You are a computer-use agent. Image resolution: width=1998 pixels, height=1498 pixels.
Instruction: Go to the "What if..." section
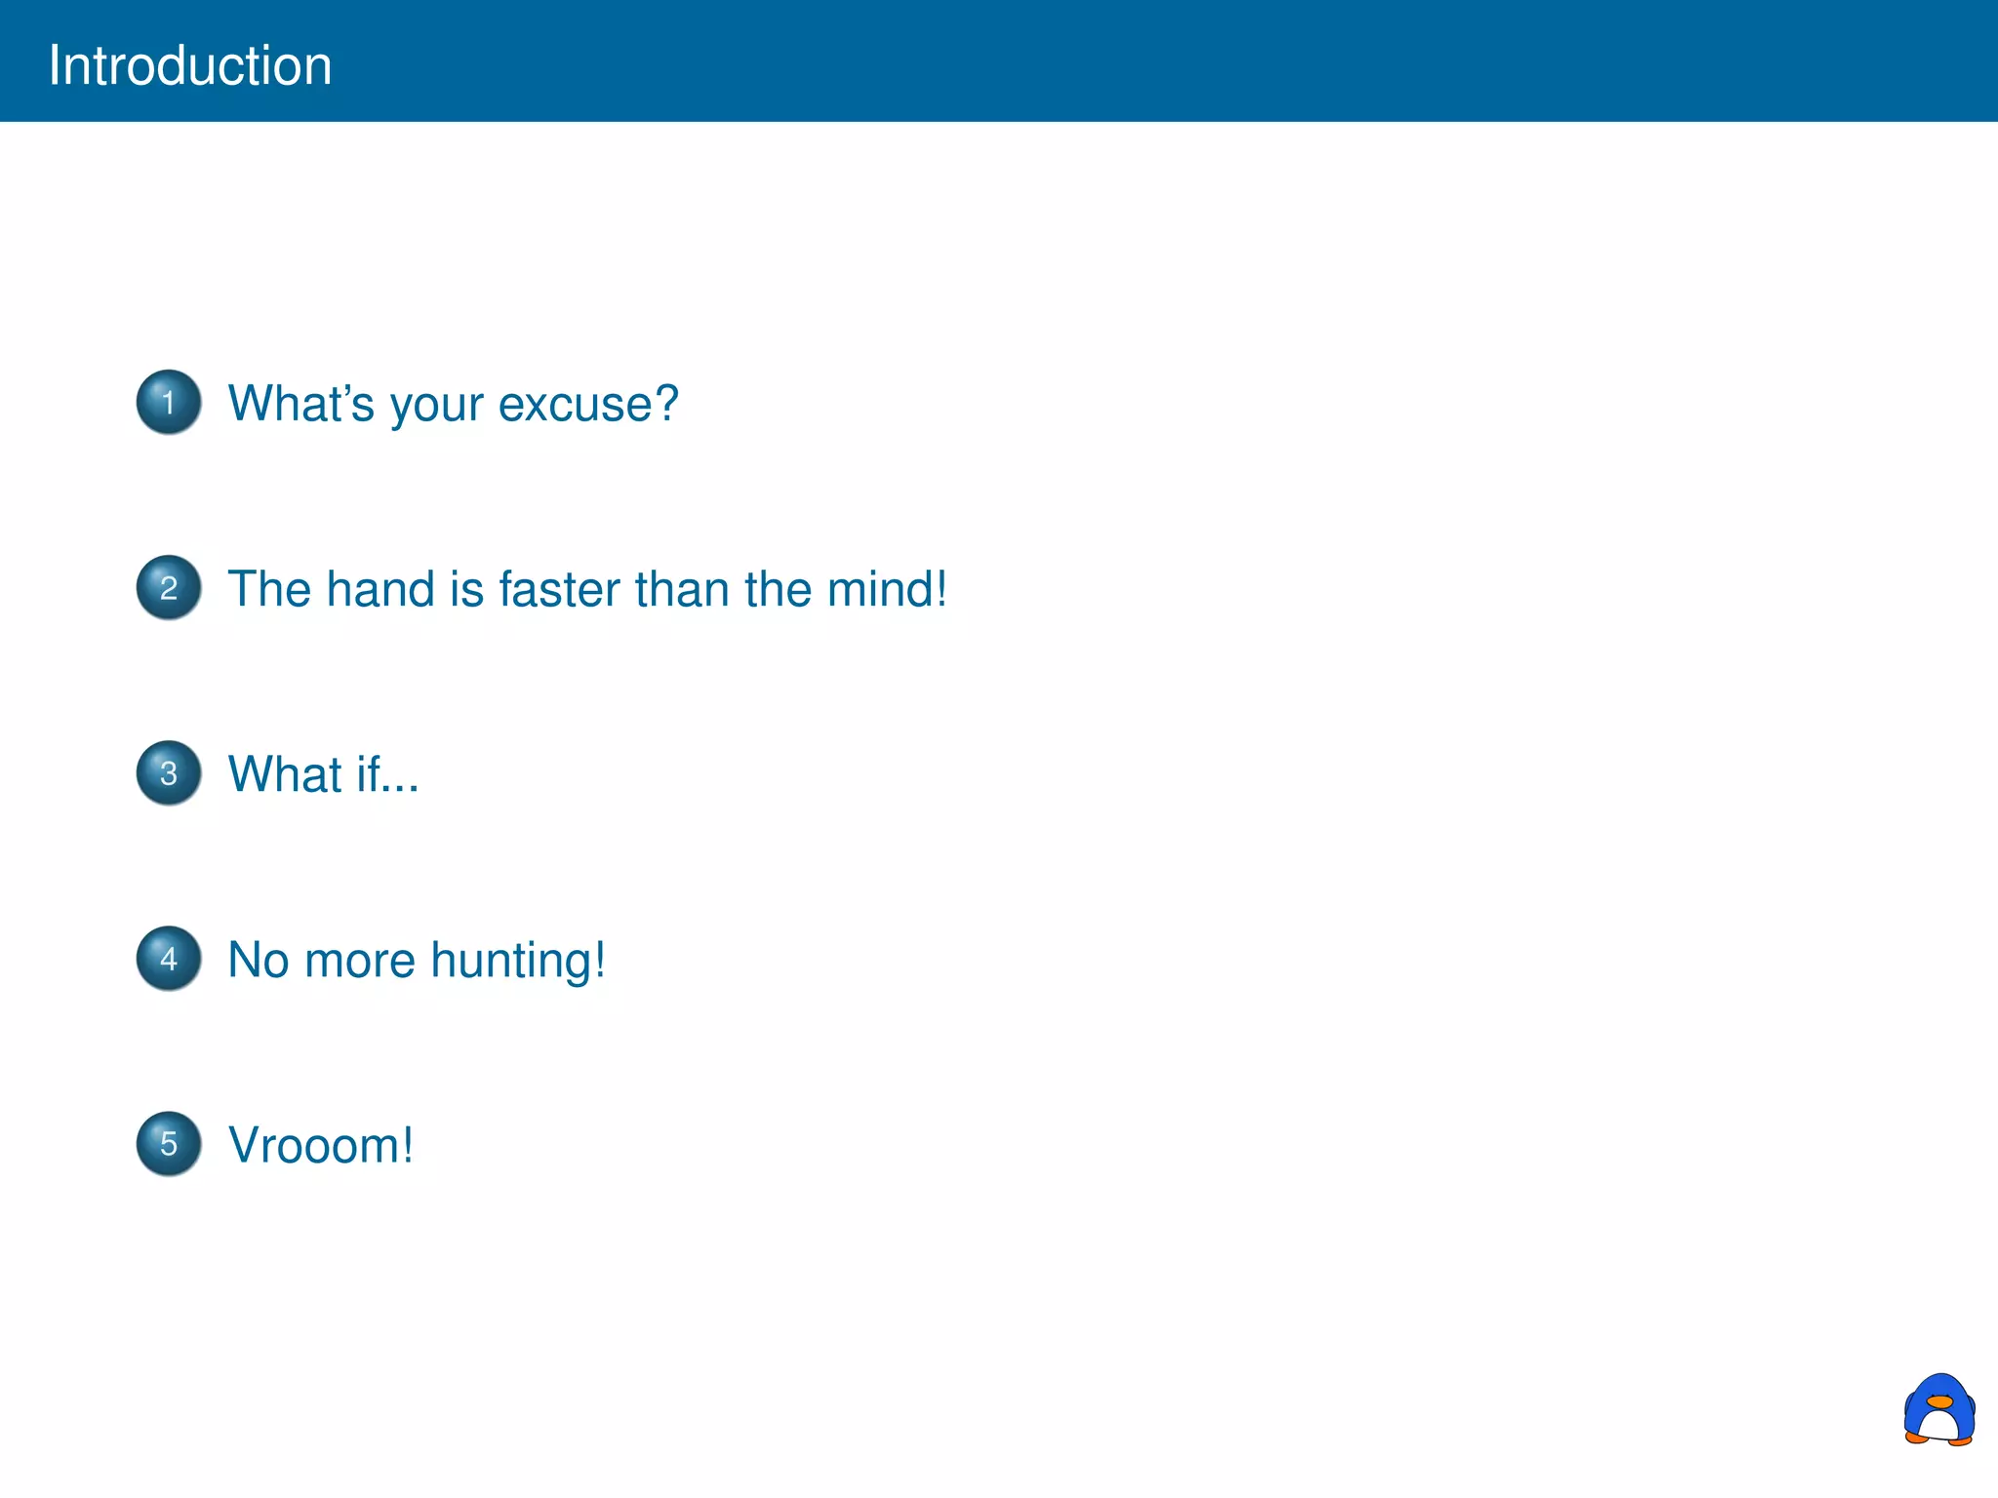tap(323, 774)
